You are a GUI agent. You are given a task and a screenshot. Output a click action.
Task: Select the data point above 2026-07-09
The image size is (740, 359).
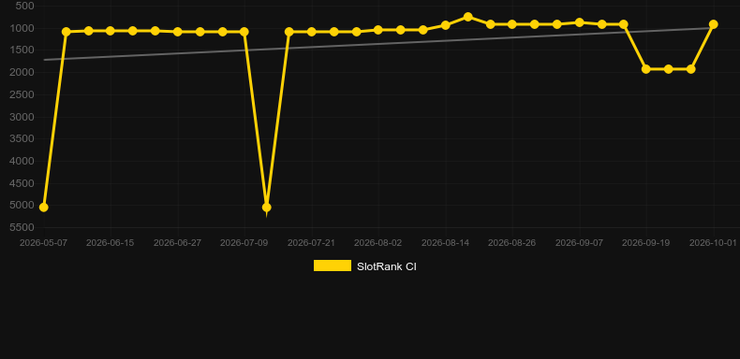(x=244, y=32)
